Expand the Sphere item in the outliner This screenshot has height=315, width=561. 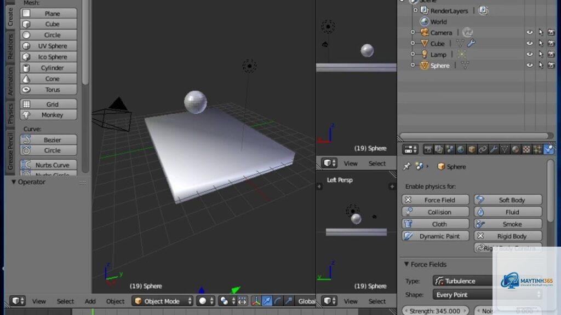pos(413,66)
